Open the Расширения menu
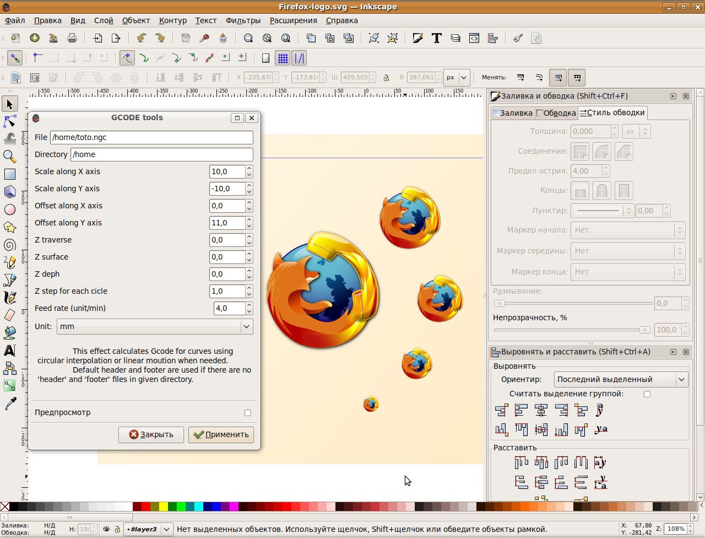 [x=294, y=20]
